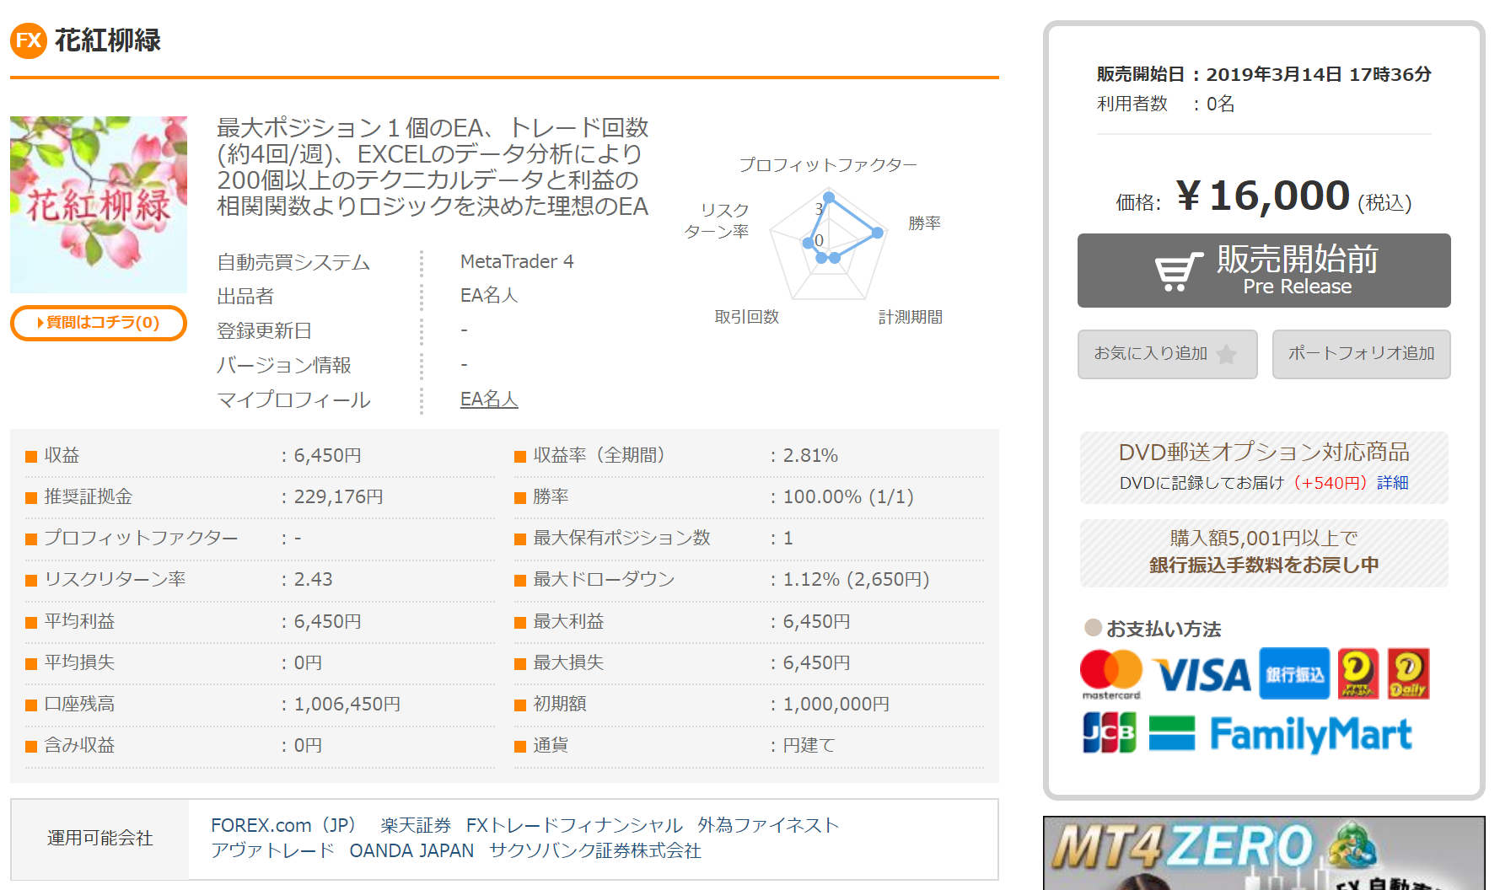
Task: Click the 楽天証券 broker name
Action: [416, 825]
